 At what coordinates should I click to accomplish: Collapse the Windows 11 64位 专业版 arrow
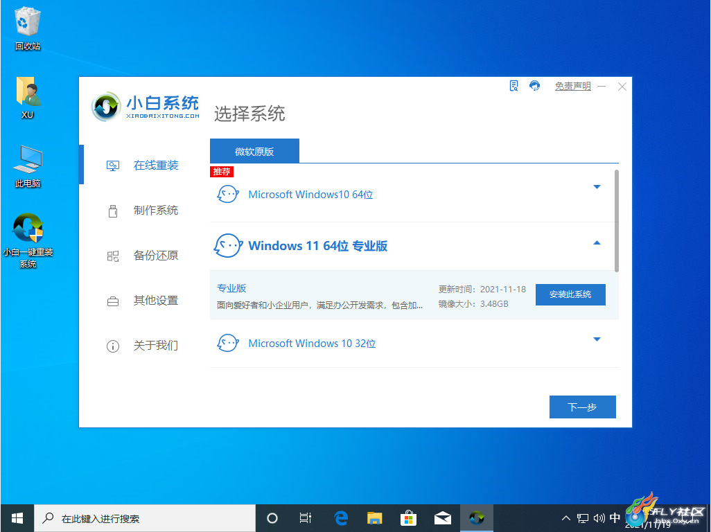tap(597, 243)
